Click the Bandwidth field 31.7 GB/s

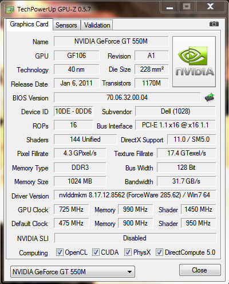click(187, 181)
